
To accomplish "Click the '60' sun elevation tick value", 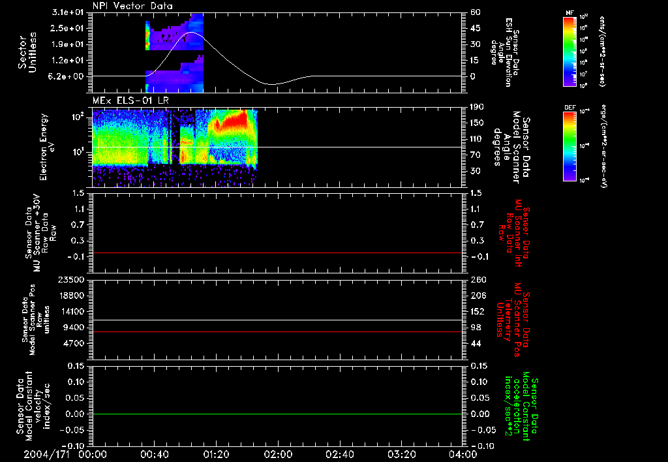I will pos(476,12).
